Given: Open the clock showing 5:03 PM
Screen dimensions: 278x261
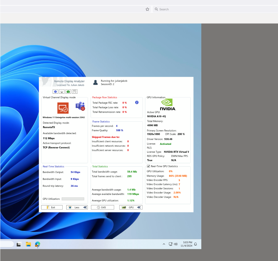Looking at the screenshot, I should [x=186, y=244].
